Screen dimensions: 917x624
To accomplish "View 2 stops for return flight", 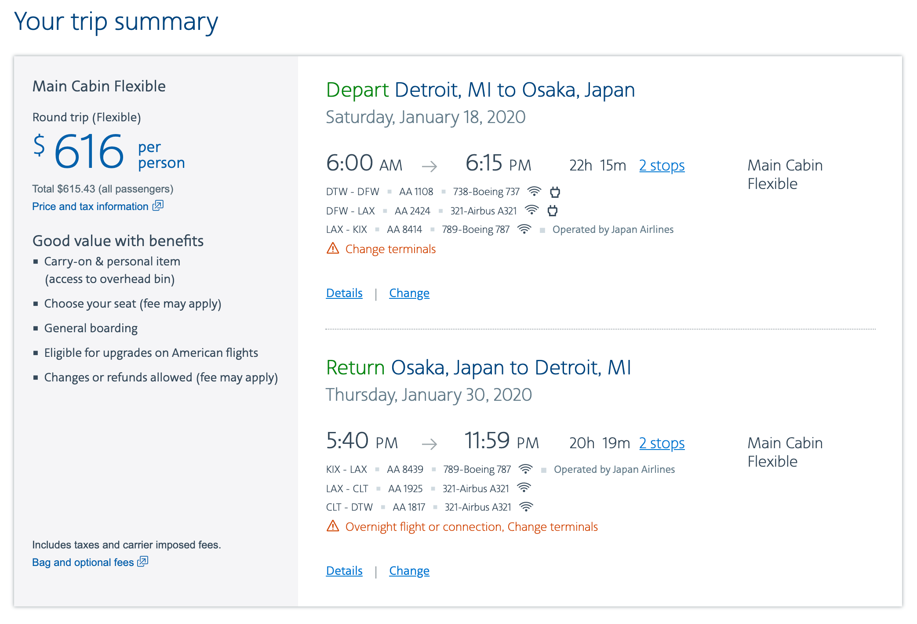I will (x=662, y=443).
